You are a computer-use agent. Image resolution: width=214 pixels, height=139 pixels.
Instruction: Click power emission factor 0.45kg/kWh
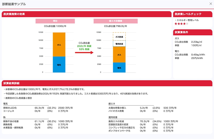(198, 55)
